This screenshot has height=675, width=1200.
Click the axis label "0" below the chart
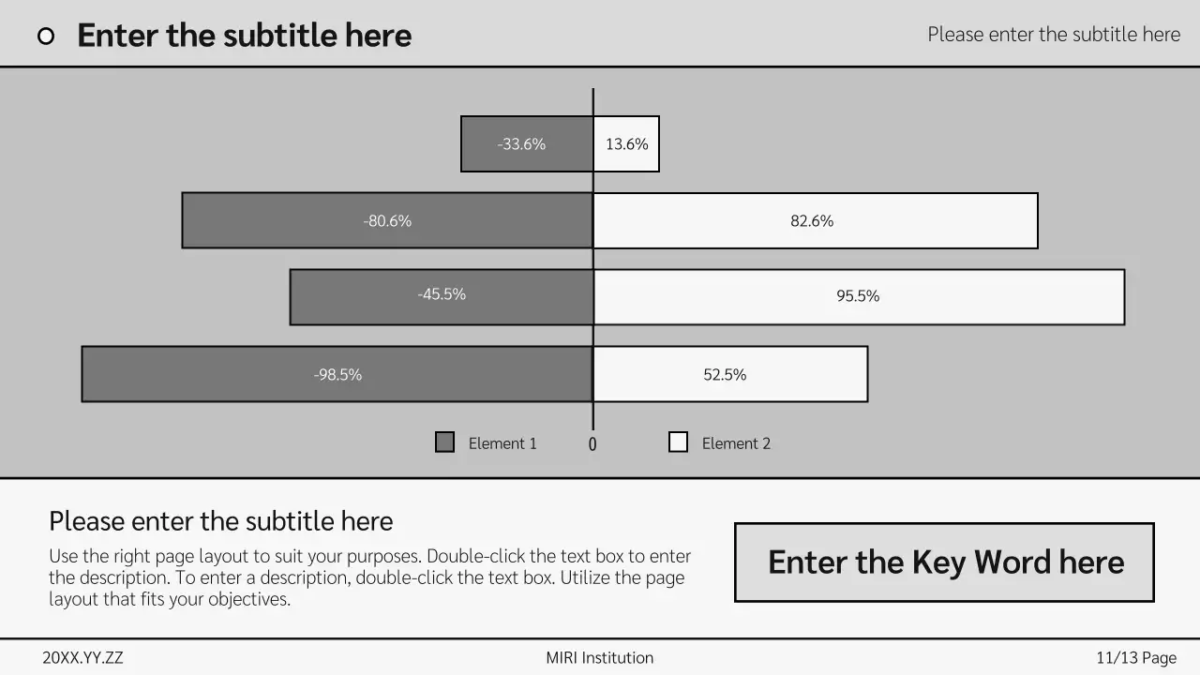pos(592,444)
